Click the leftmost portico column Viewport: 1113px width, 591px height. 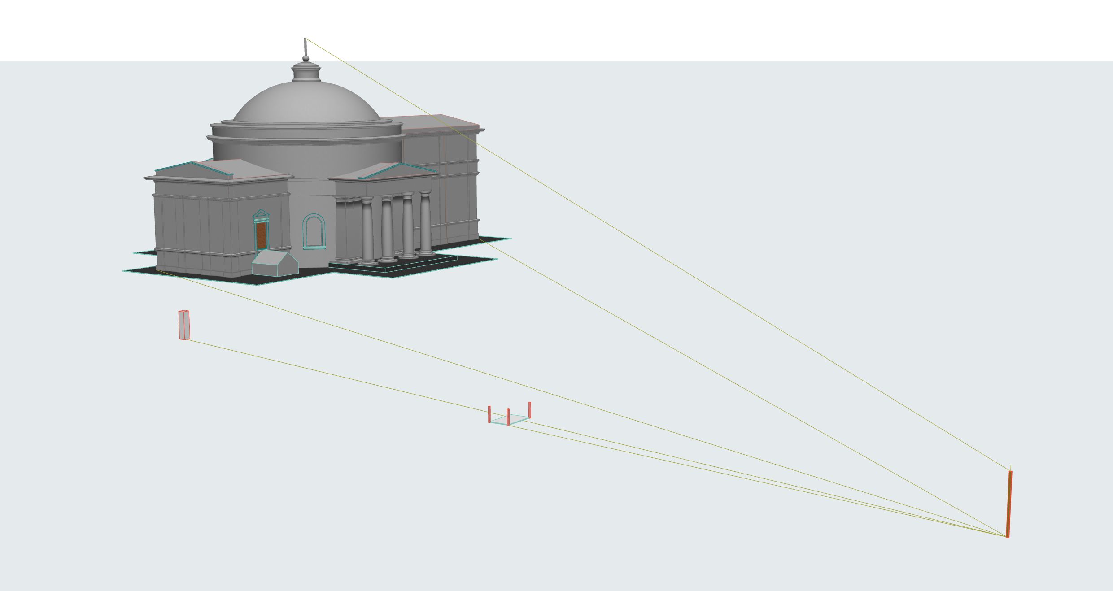point(367,230)
